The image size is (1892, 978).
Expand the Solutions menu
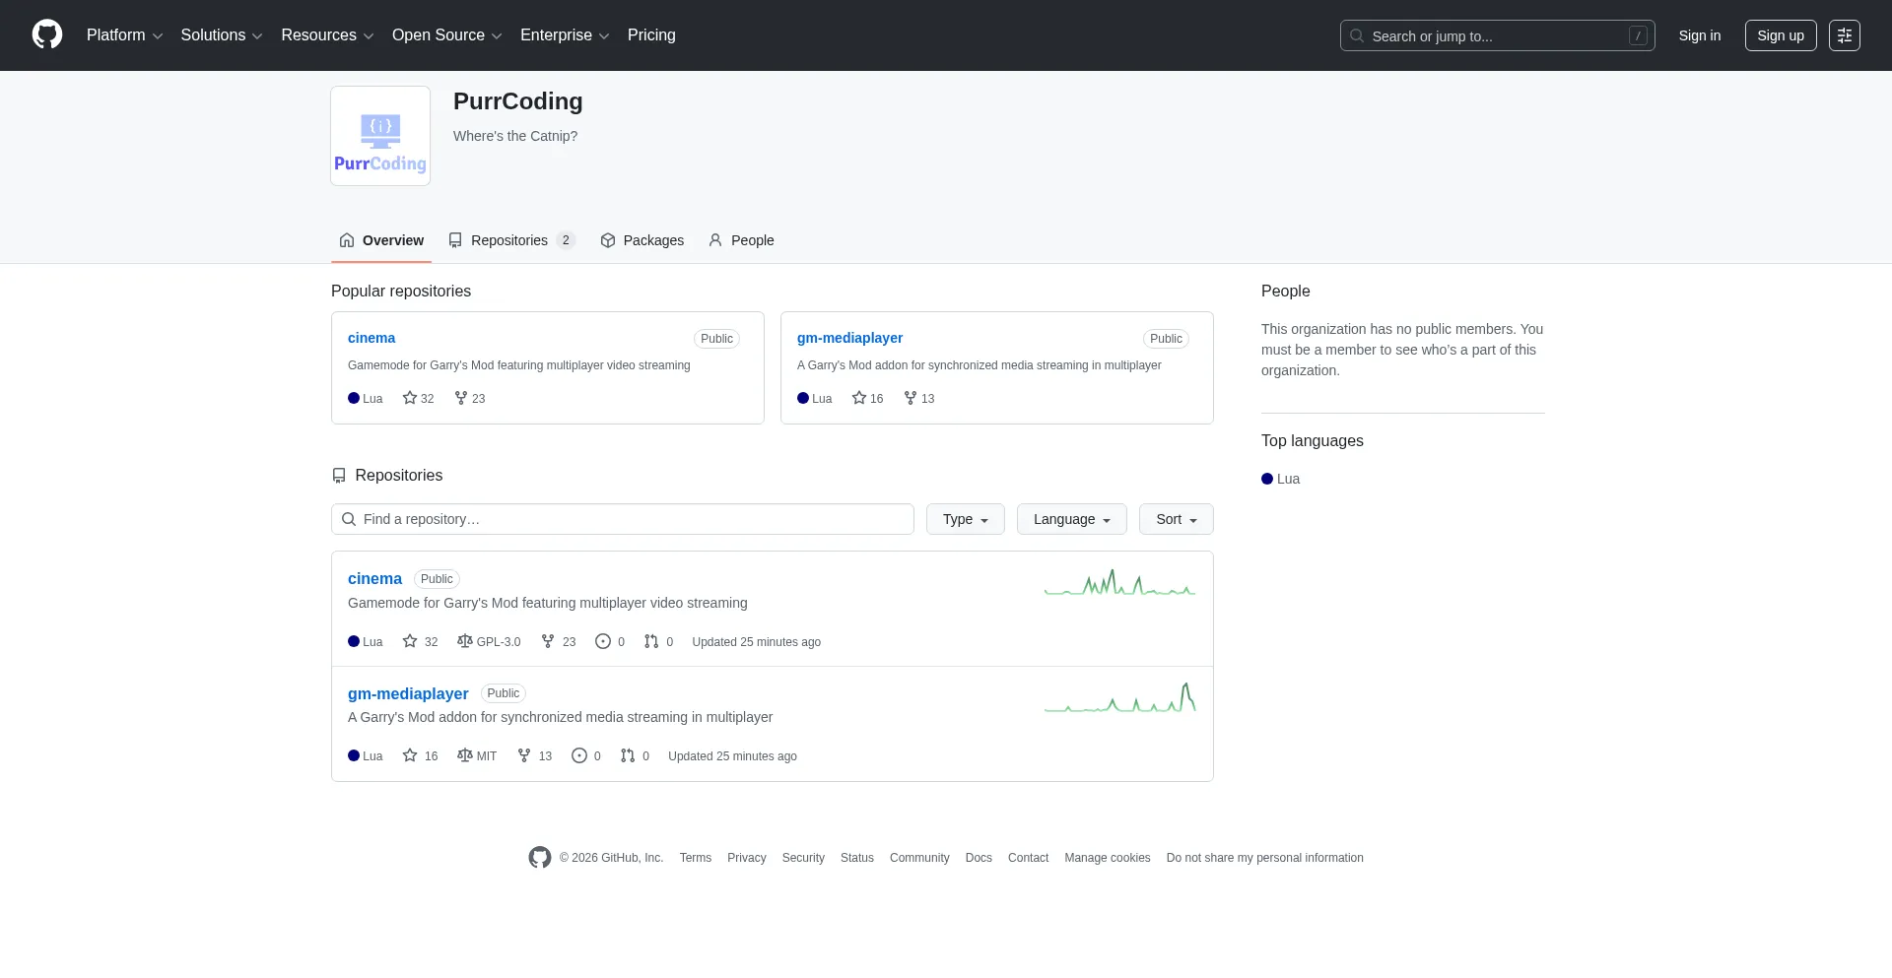(222, 35)
